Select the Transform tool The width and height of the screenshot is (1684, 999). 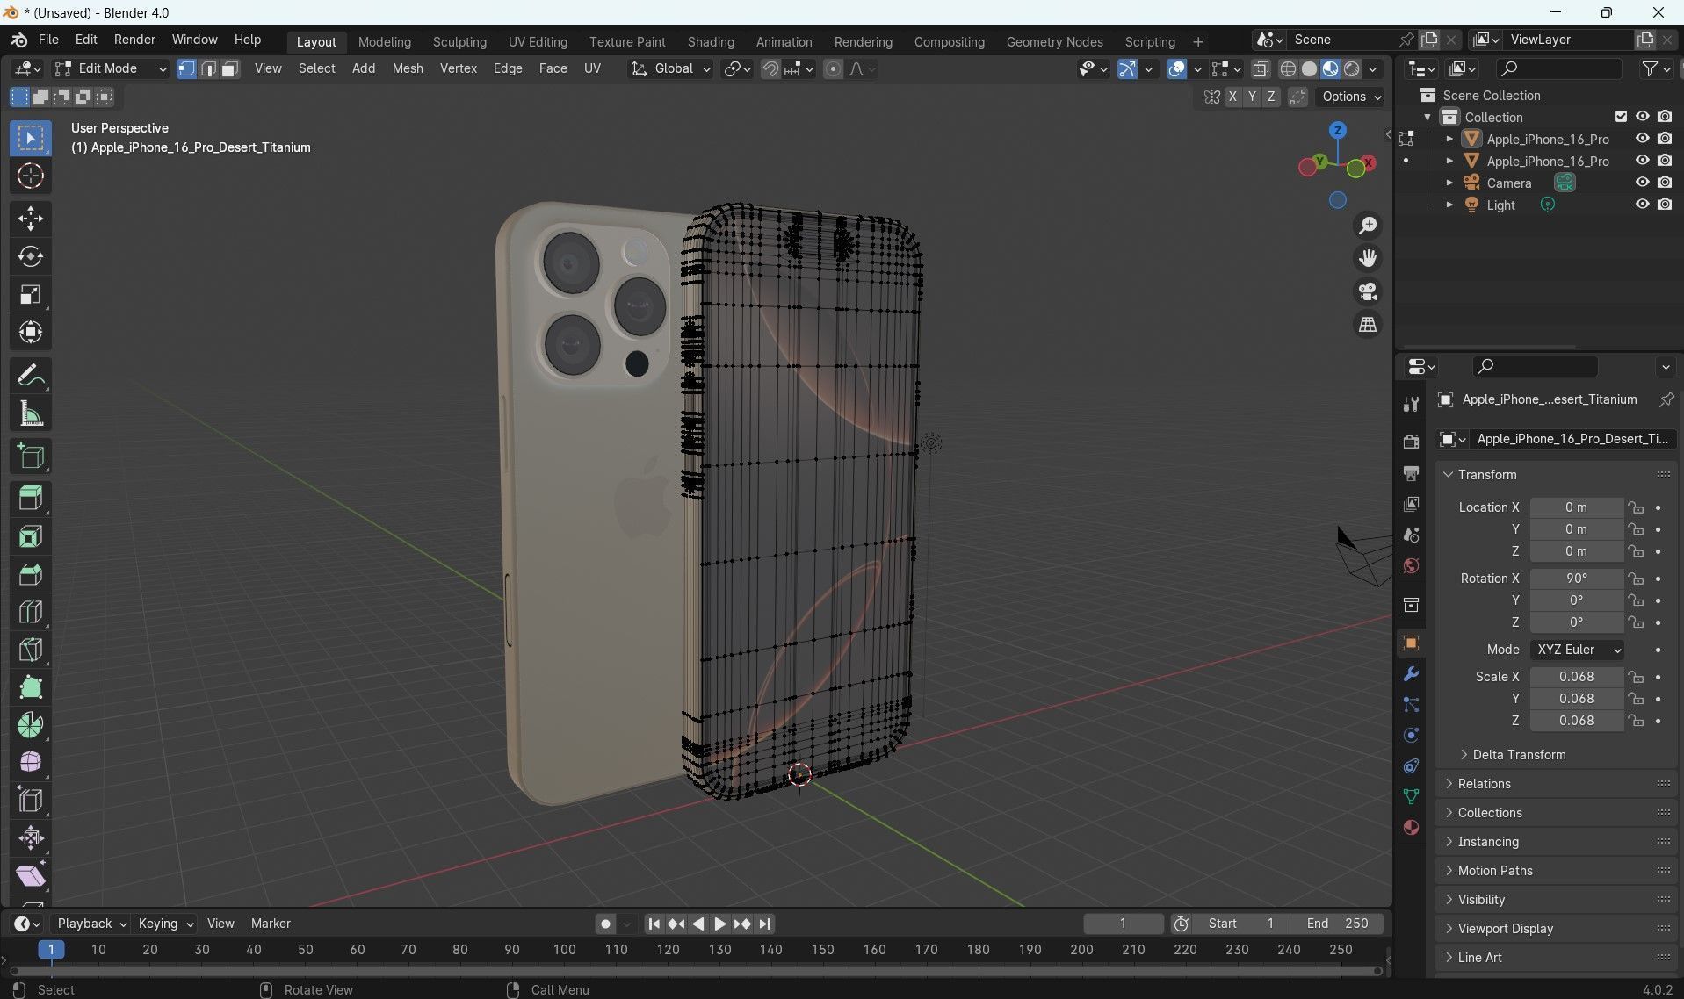pos(31,332)
